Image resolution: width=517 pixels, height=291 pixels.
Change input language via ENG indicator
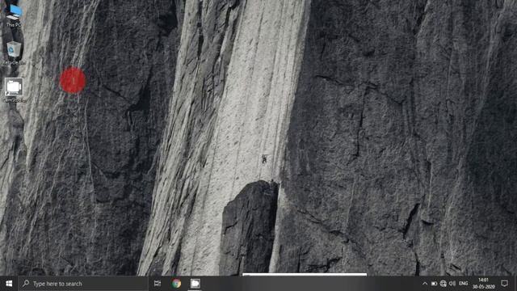(x=463, y=284)
